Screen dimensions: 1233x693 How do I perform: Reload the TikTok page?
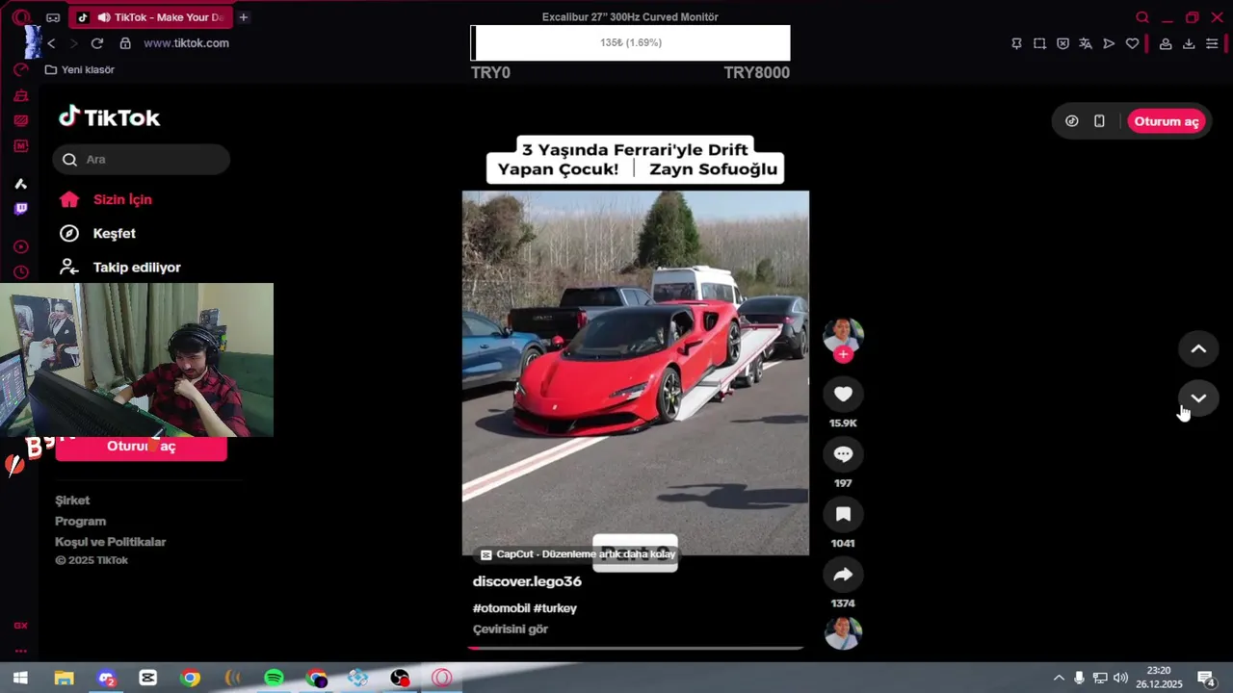pyautogui.click(x=97, y=43)
